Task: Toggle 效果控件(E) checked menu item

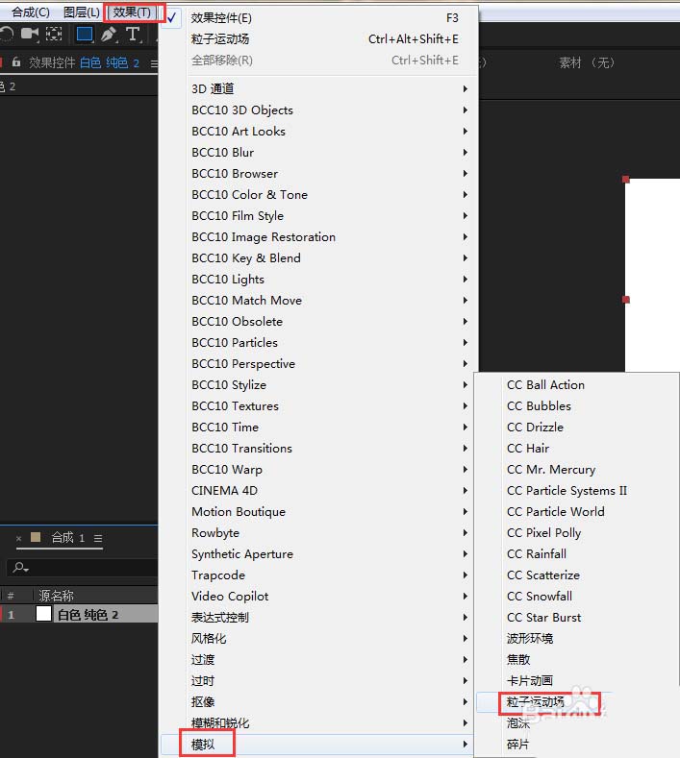Action: (x=319, y=18)
